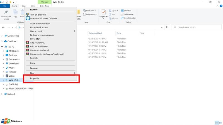Click the History ribbon button
The height and width of the screenshot is (125, 223).
coord(113,18)
